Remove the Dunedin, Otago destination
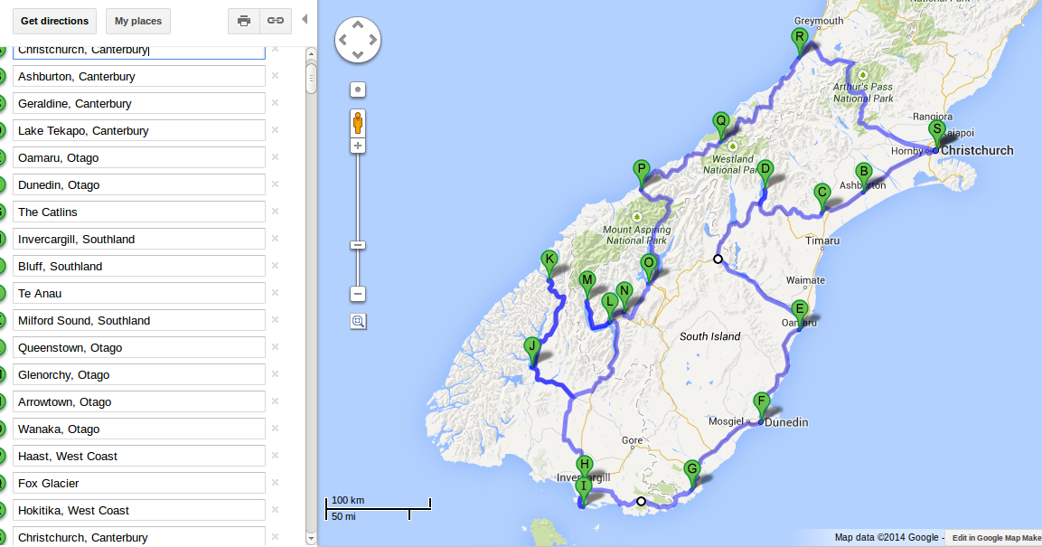1042x547 pixels. point(275,184)
